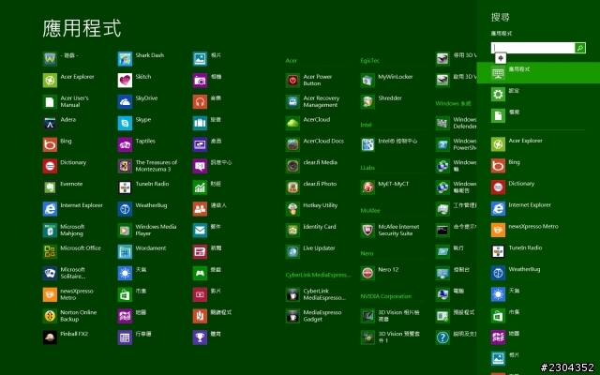Launch Windows PowerShell

coord(457,144)
